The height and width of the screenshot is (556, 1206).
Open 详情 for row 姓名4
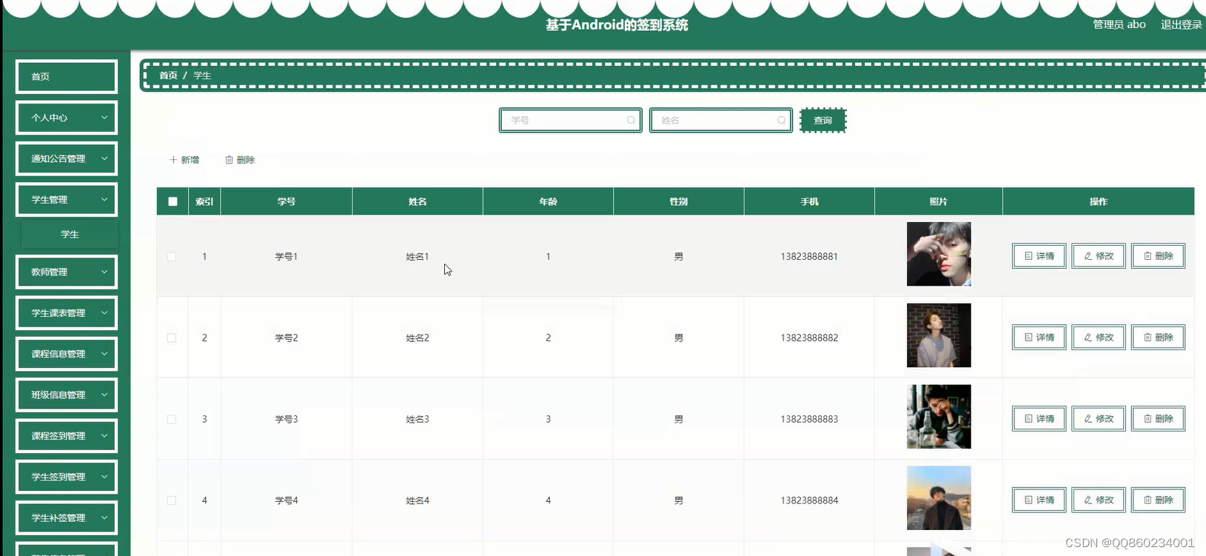point(1039,500)
